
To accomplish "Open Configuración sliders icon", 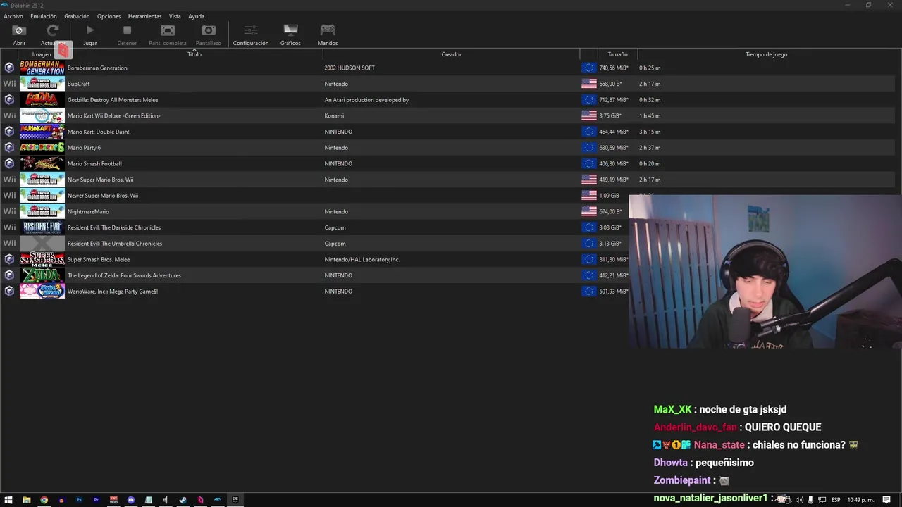I will click(x=251, y=30).
